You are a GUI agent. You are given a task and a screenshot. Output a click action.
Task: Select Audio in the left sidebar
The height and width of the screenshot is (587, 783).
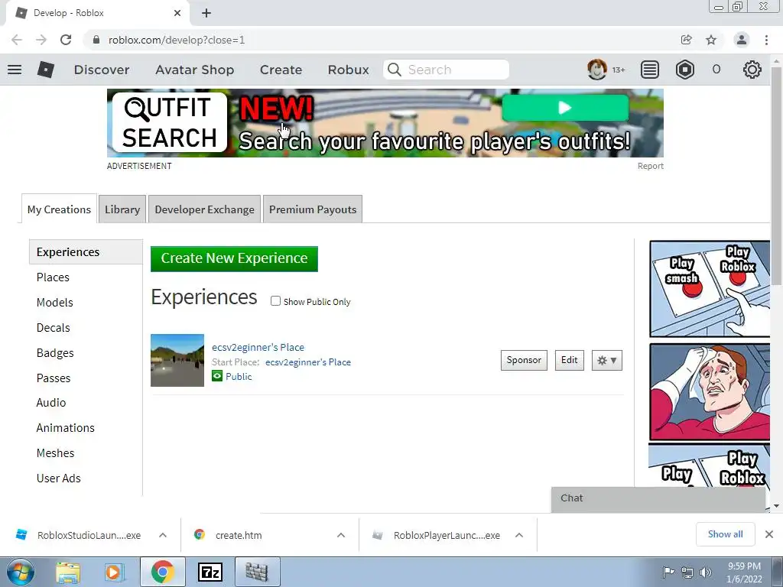click(51, 402)
